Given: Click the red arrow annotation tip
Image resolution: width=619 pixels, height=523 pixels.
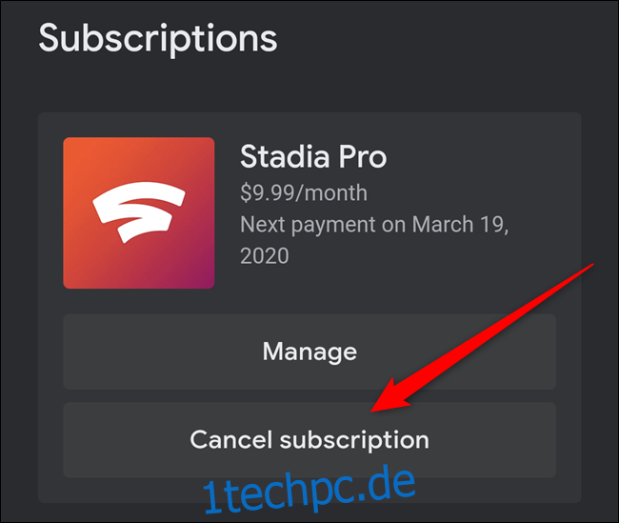Looking at the screenshot, I should (x=373, y=410).
